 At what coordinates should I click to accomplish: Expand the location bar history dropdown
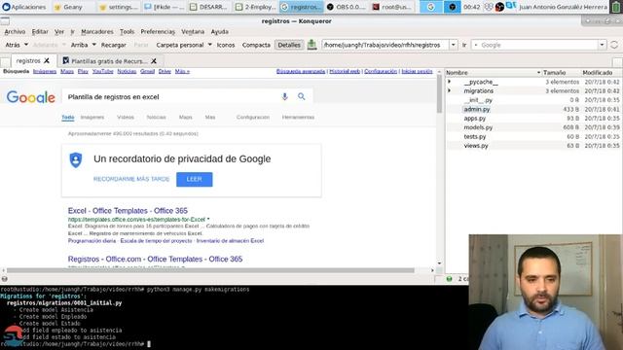454,46
